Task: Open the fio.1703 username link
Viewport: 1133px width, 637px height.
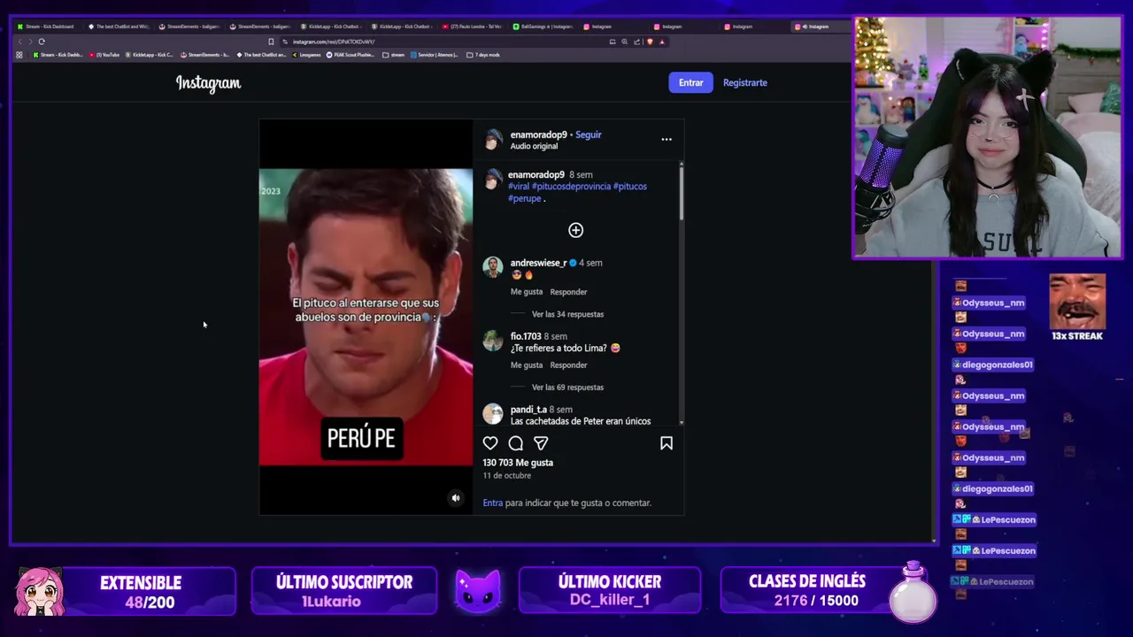Action: pos(526,336)
